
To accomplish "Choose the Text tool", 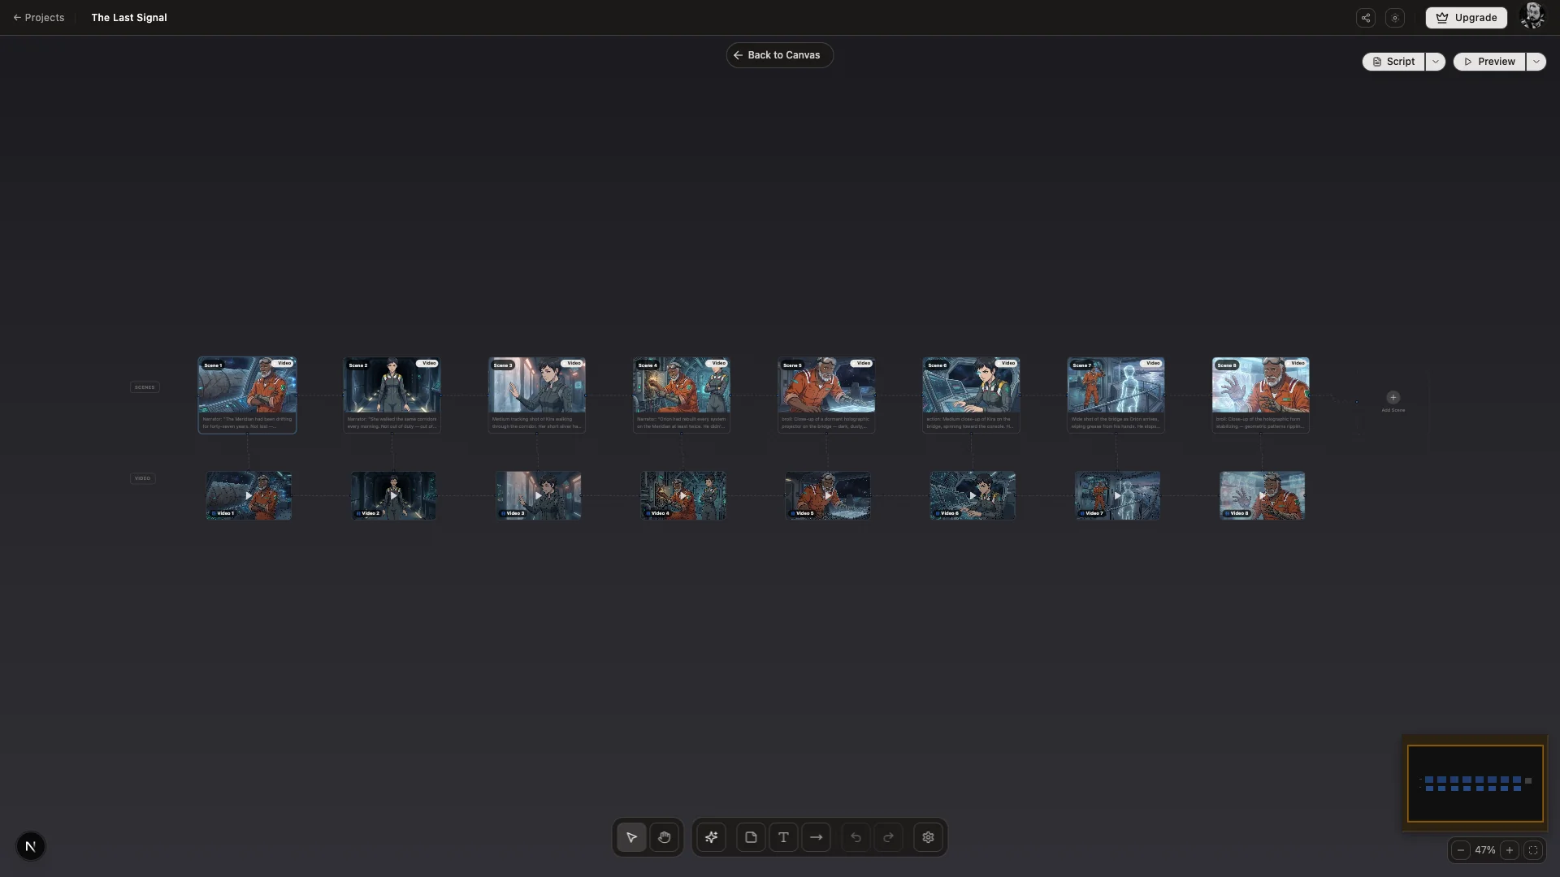I will 783,837.
